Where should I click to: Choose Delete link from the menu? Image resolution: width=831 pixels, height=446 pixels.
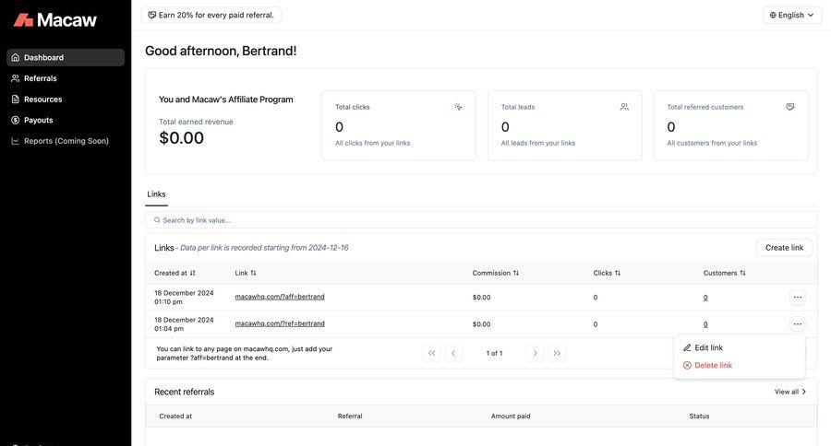(740, 365)
